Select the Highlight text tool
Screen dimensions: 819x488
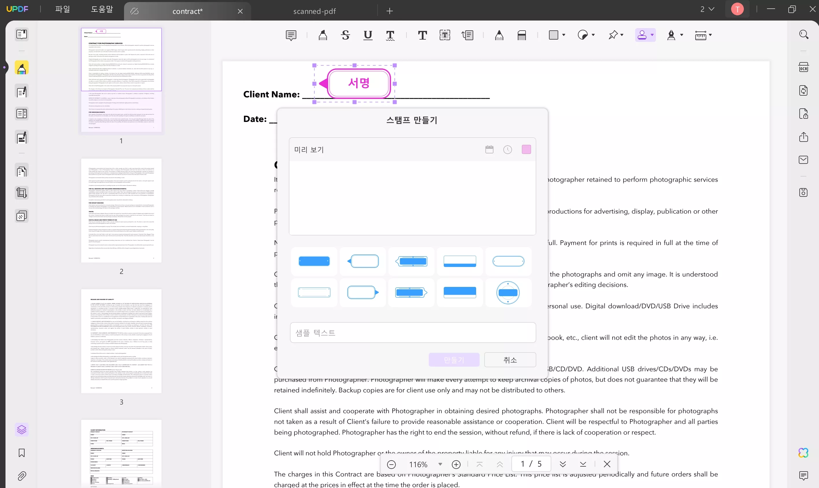pyautogui.click(x=323, y=35)
